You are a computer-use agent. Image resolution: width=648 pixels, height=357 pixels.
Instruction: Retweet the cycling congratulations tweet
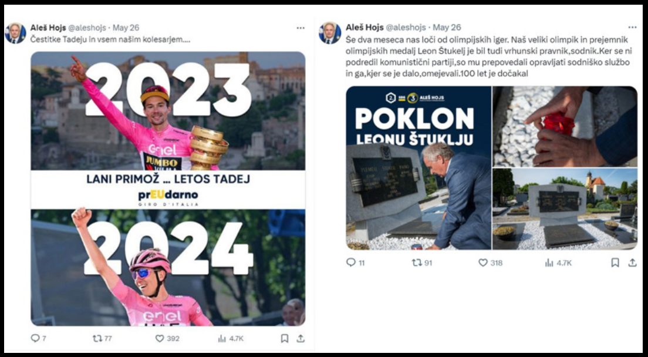point(97,338)
